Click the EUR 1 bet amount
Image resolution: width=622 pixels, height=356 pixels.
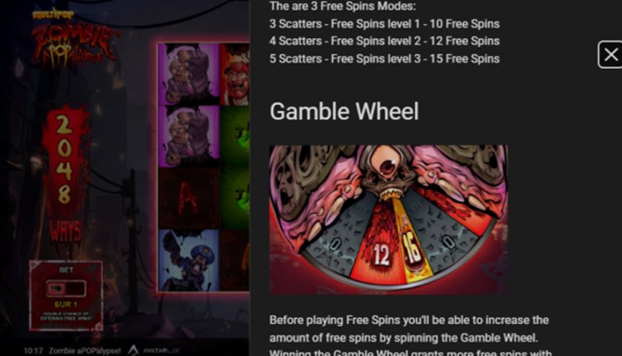pyautogui.click(x=66, y=305)
